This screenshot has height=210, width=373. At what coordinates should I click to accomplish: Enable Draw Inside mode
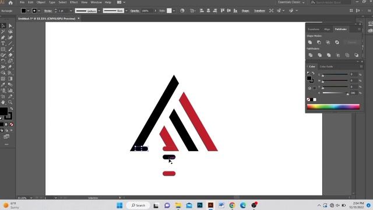pos(12,131)
